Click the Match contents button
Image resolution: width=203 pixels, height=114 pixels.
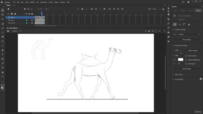193,51
